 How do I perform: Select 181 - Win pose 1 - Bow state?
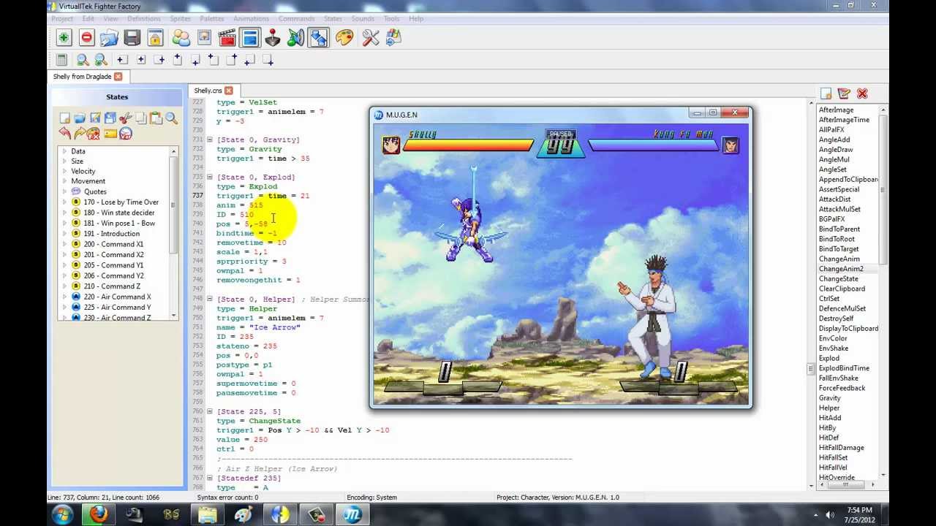[x=119, y=223]
